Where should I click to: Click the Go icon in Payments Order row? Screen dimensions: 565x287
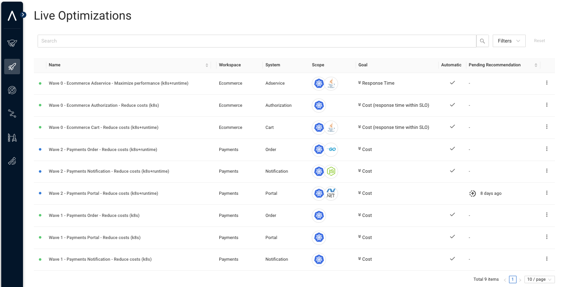(x=331, y=149)
